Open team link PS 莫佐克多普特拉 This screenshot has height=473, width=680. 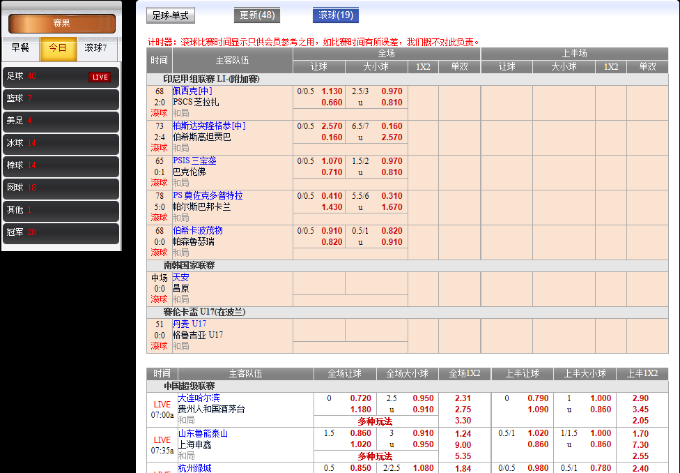[x=208, y=195]
